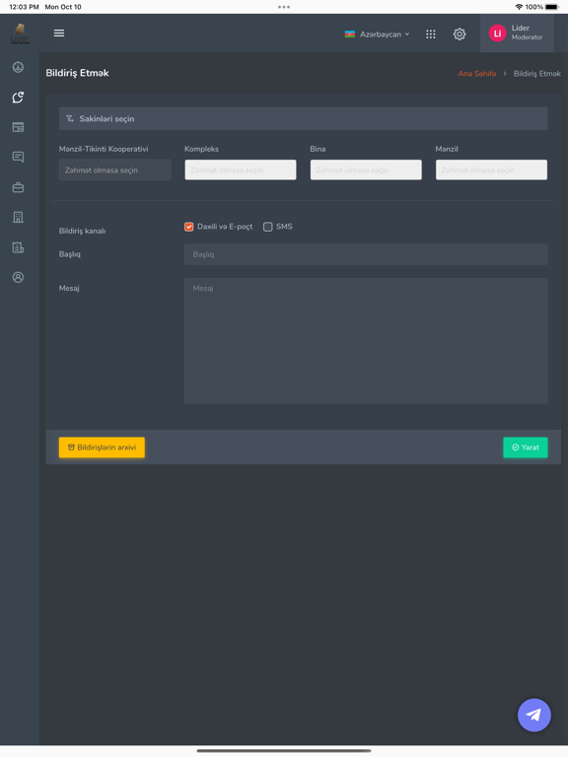Open the building sidebar icon

pos(18,217)
